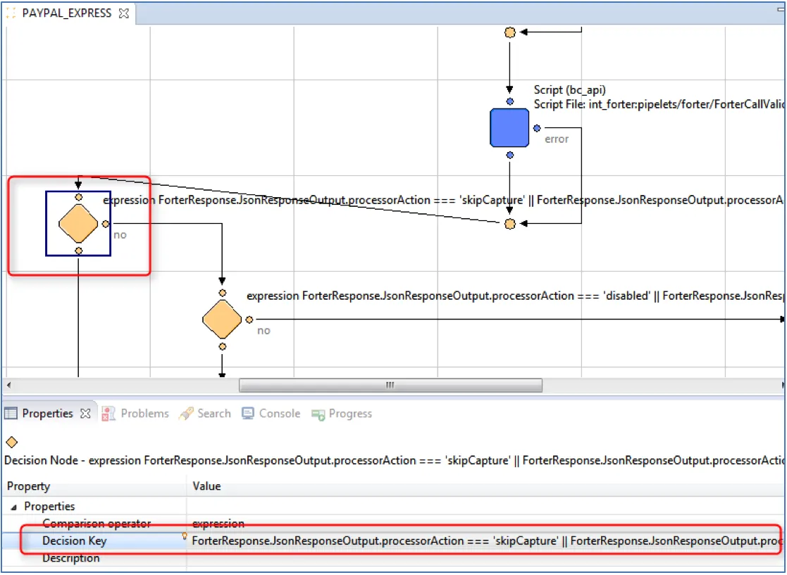The height and width of the screenshot is (575, 787).
Task: Open the Console tab
Action: pos(280,414)
